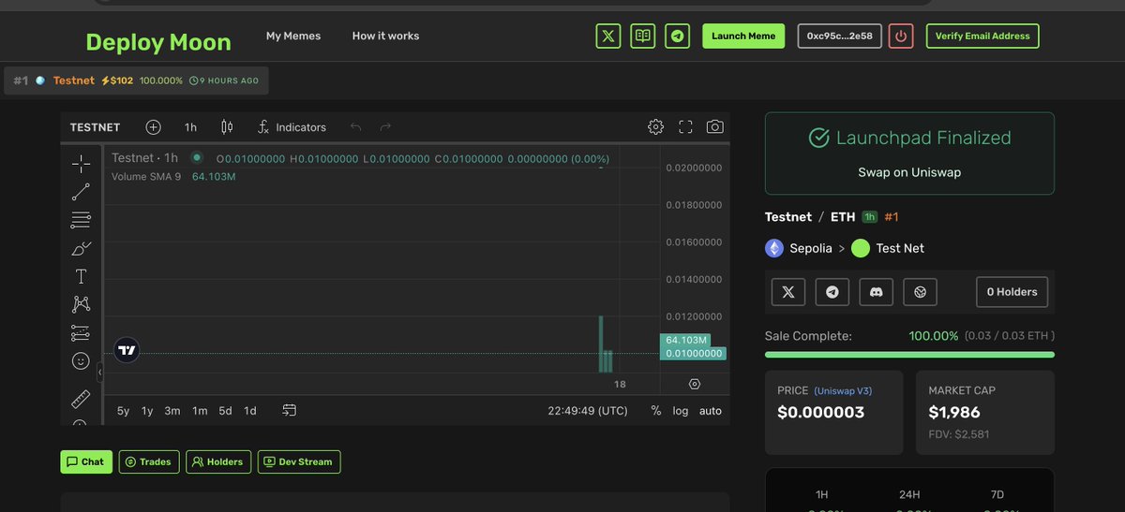Click the Deploy Moon logo
1125x512 pixels.
[158, 42]
